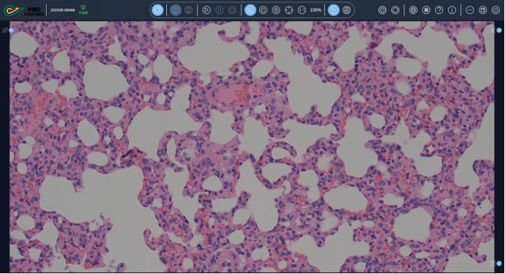This screenshot has width=505, height=274.
Task: Toggle the circled A auto mode icon
Action: click(347, 10)
